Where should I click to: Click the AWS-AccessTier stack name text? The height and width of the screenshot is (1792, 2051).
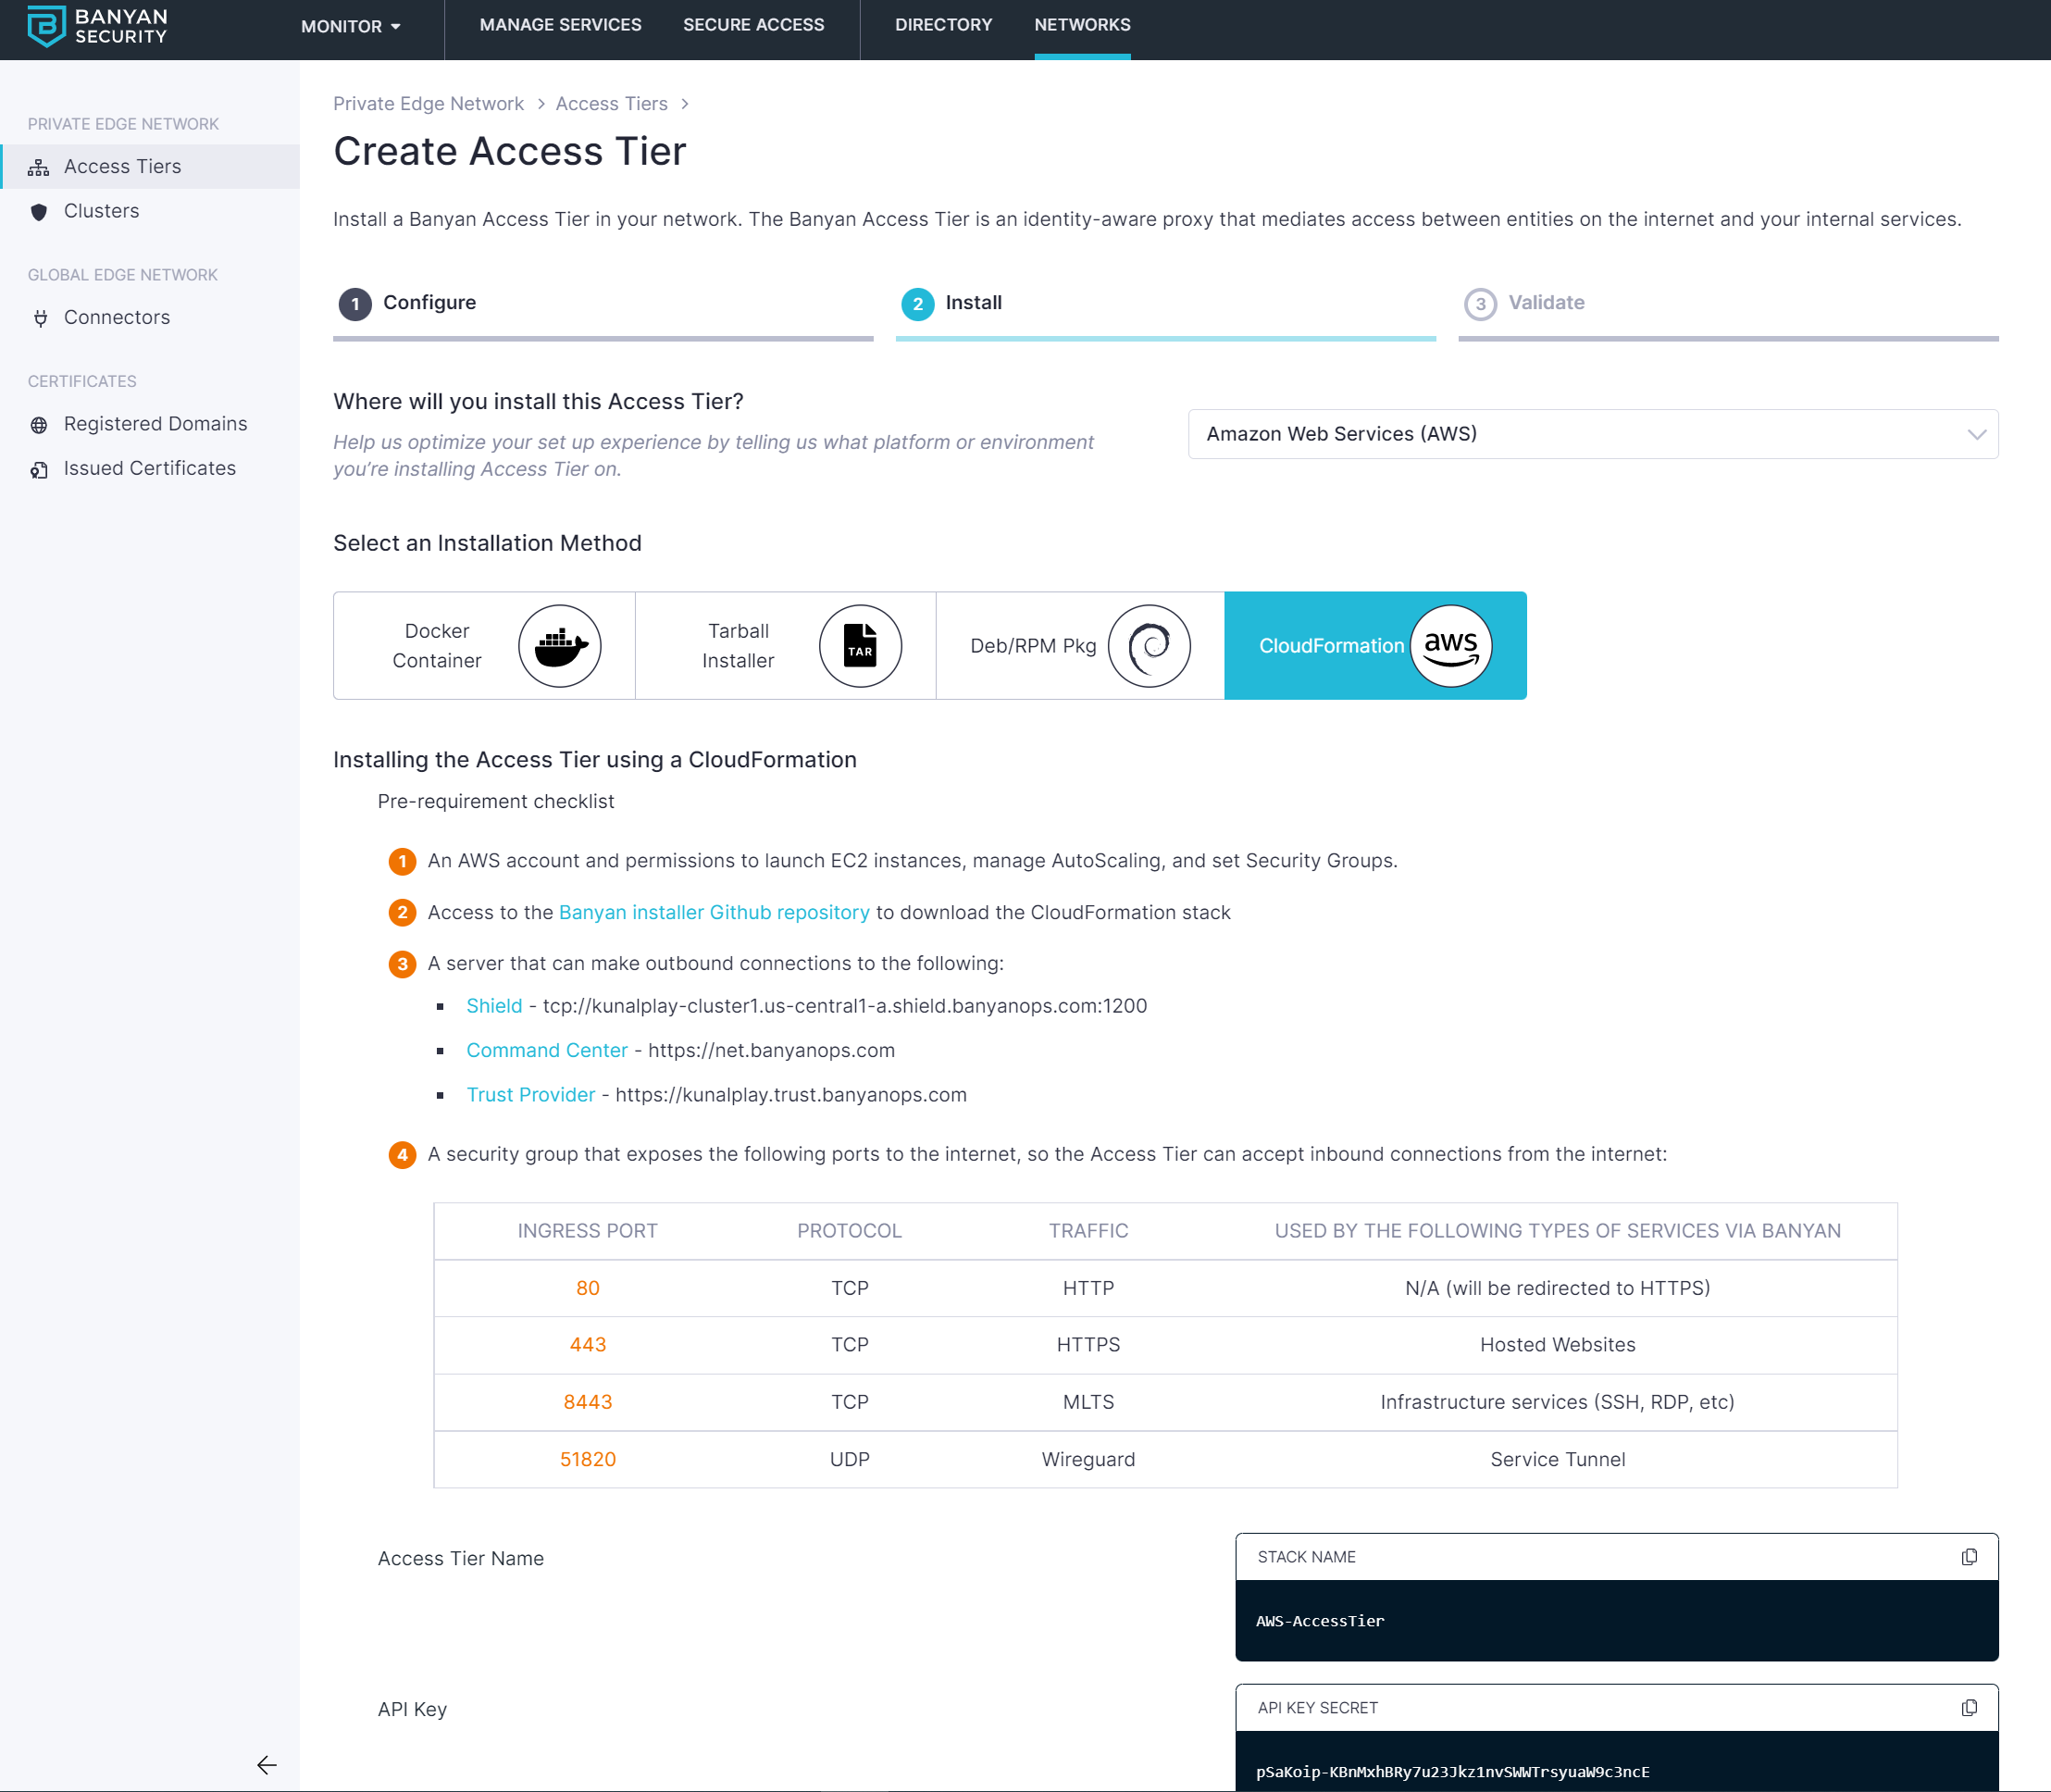point(1320,1621)
